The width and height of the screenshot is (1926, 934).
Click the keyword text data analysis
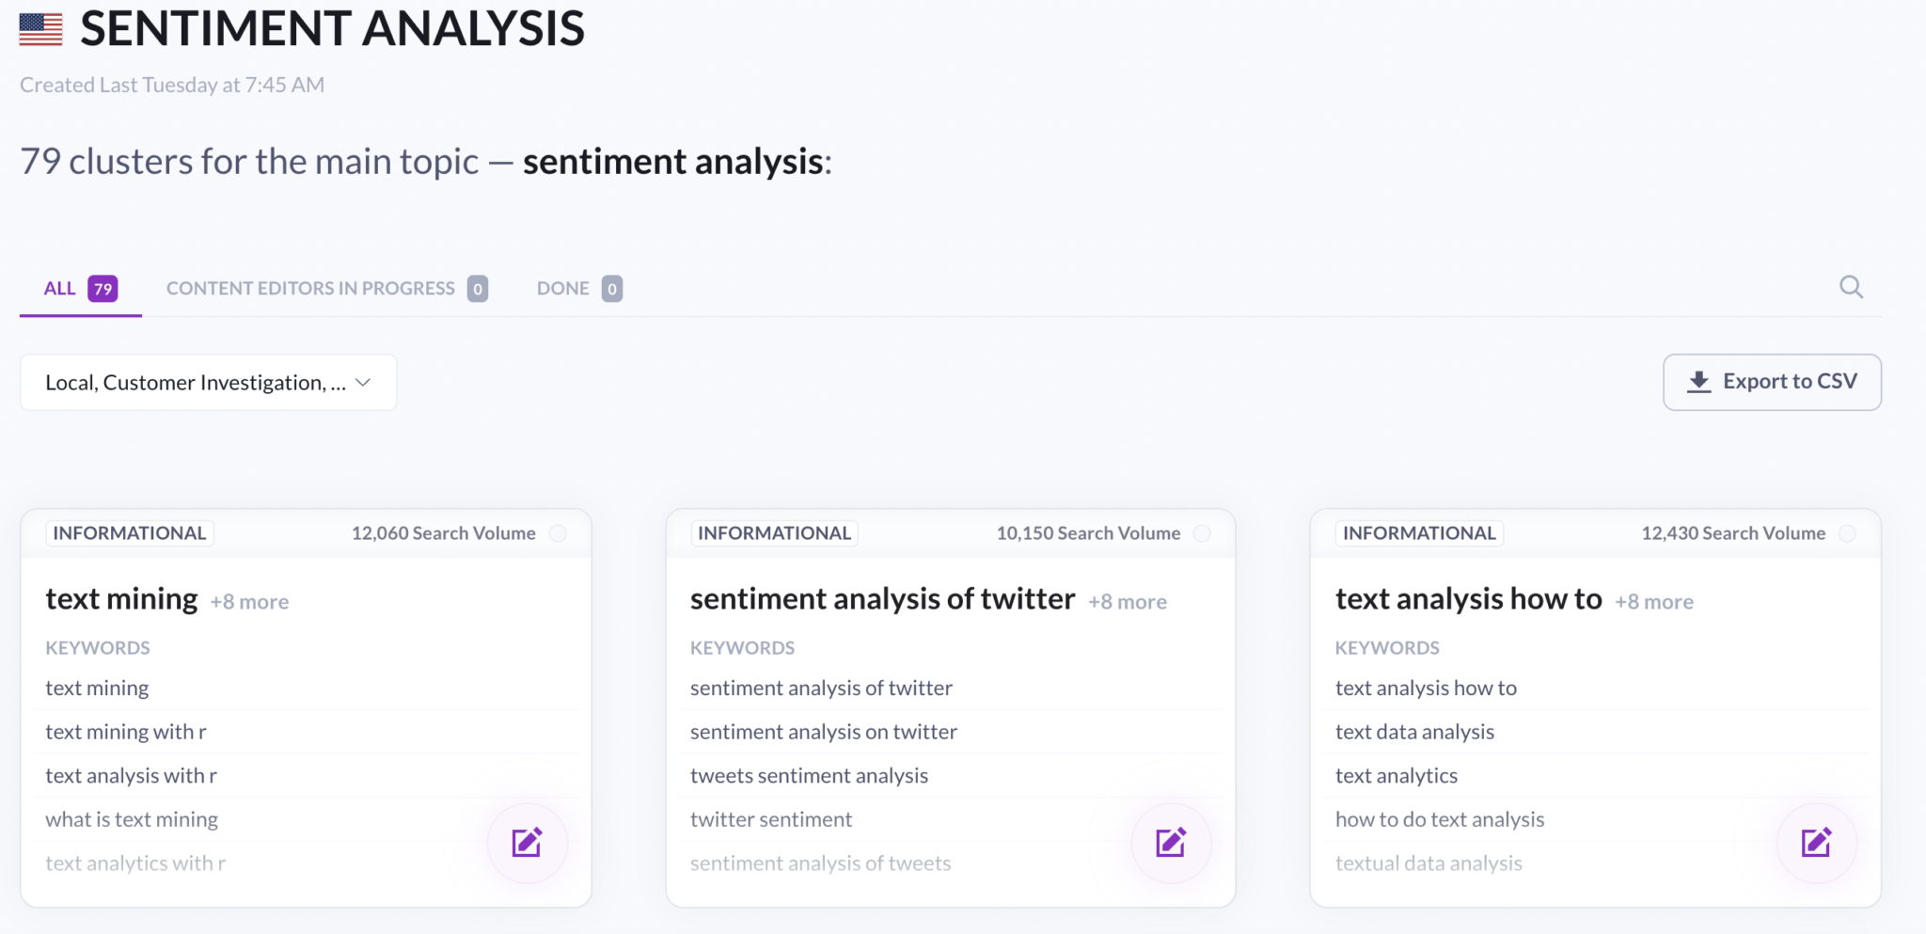pos(1414,732)
